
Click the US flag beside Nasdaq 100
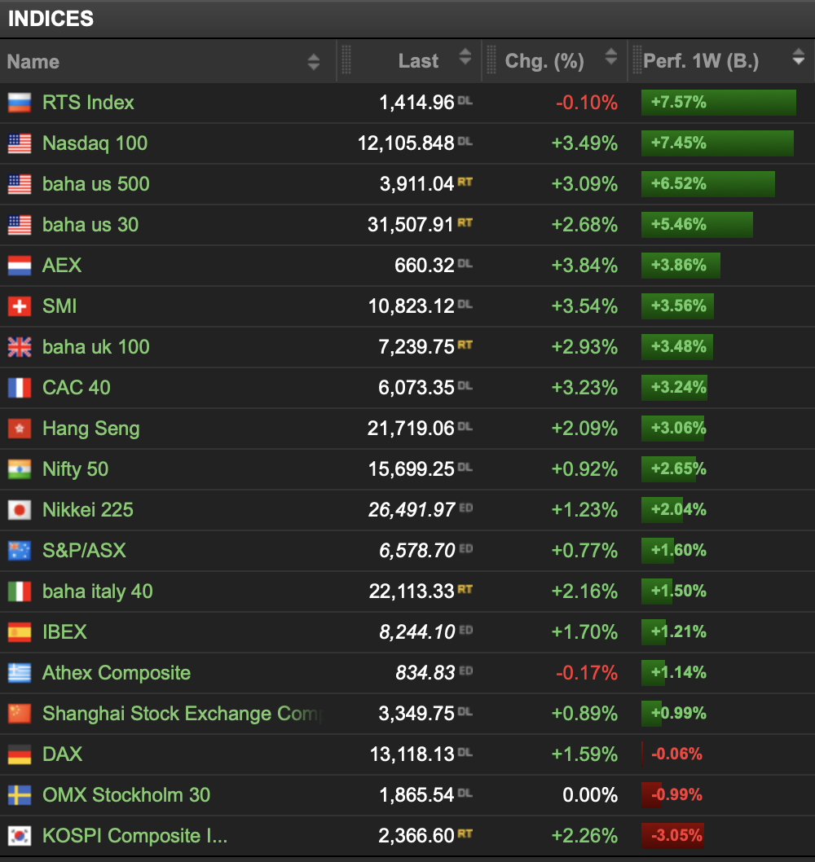(20, 143)
